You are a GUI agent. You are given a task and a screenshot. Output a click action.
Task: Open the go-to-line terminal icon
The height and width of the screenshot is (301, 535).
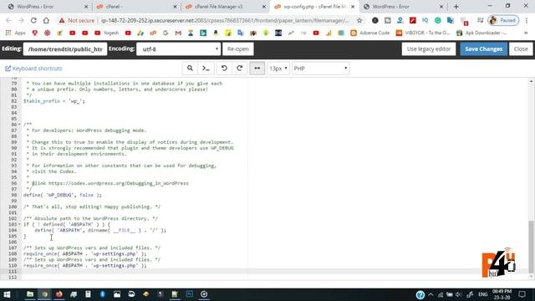click(206, 69)
